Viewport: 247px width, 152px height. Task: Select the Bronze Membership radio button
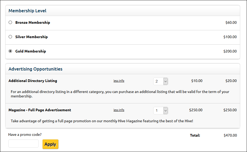point(10,22)
